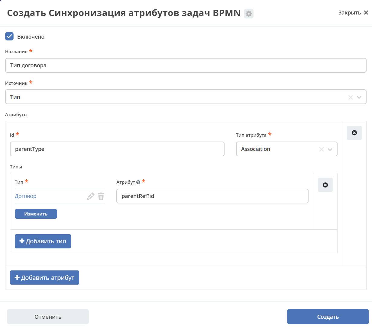
Task: Clear the Источник selection
Action: [351, 97]
